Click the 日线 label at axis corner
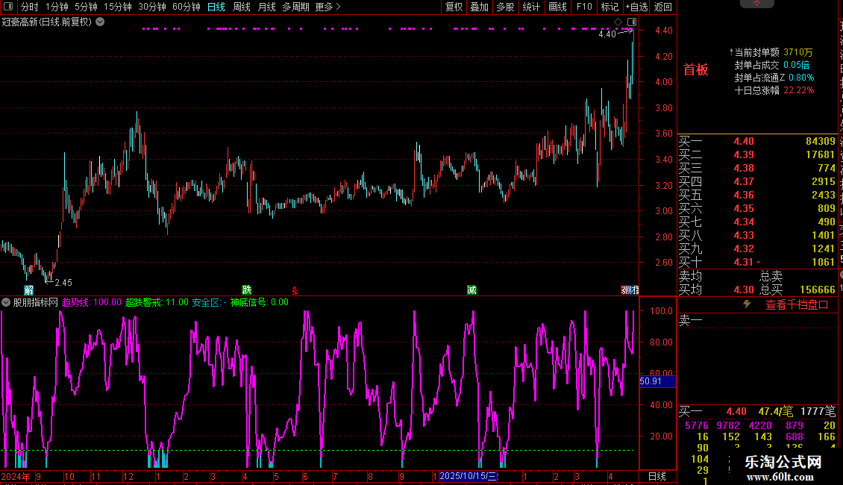This screenshot has height=485, width=843. tap(657, 476)
